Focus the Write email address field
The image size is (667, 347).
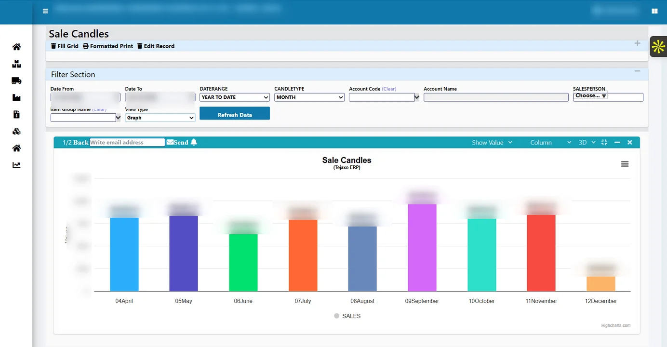(x=127, y=142)
